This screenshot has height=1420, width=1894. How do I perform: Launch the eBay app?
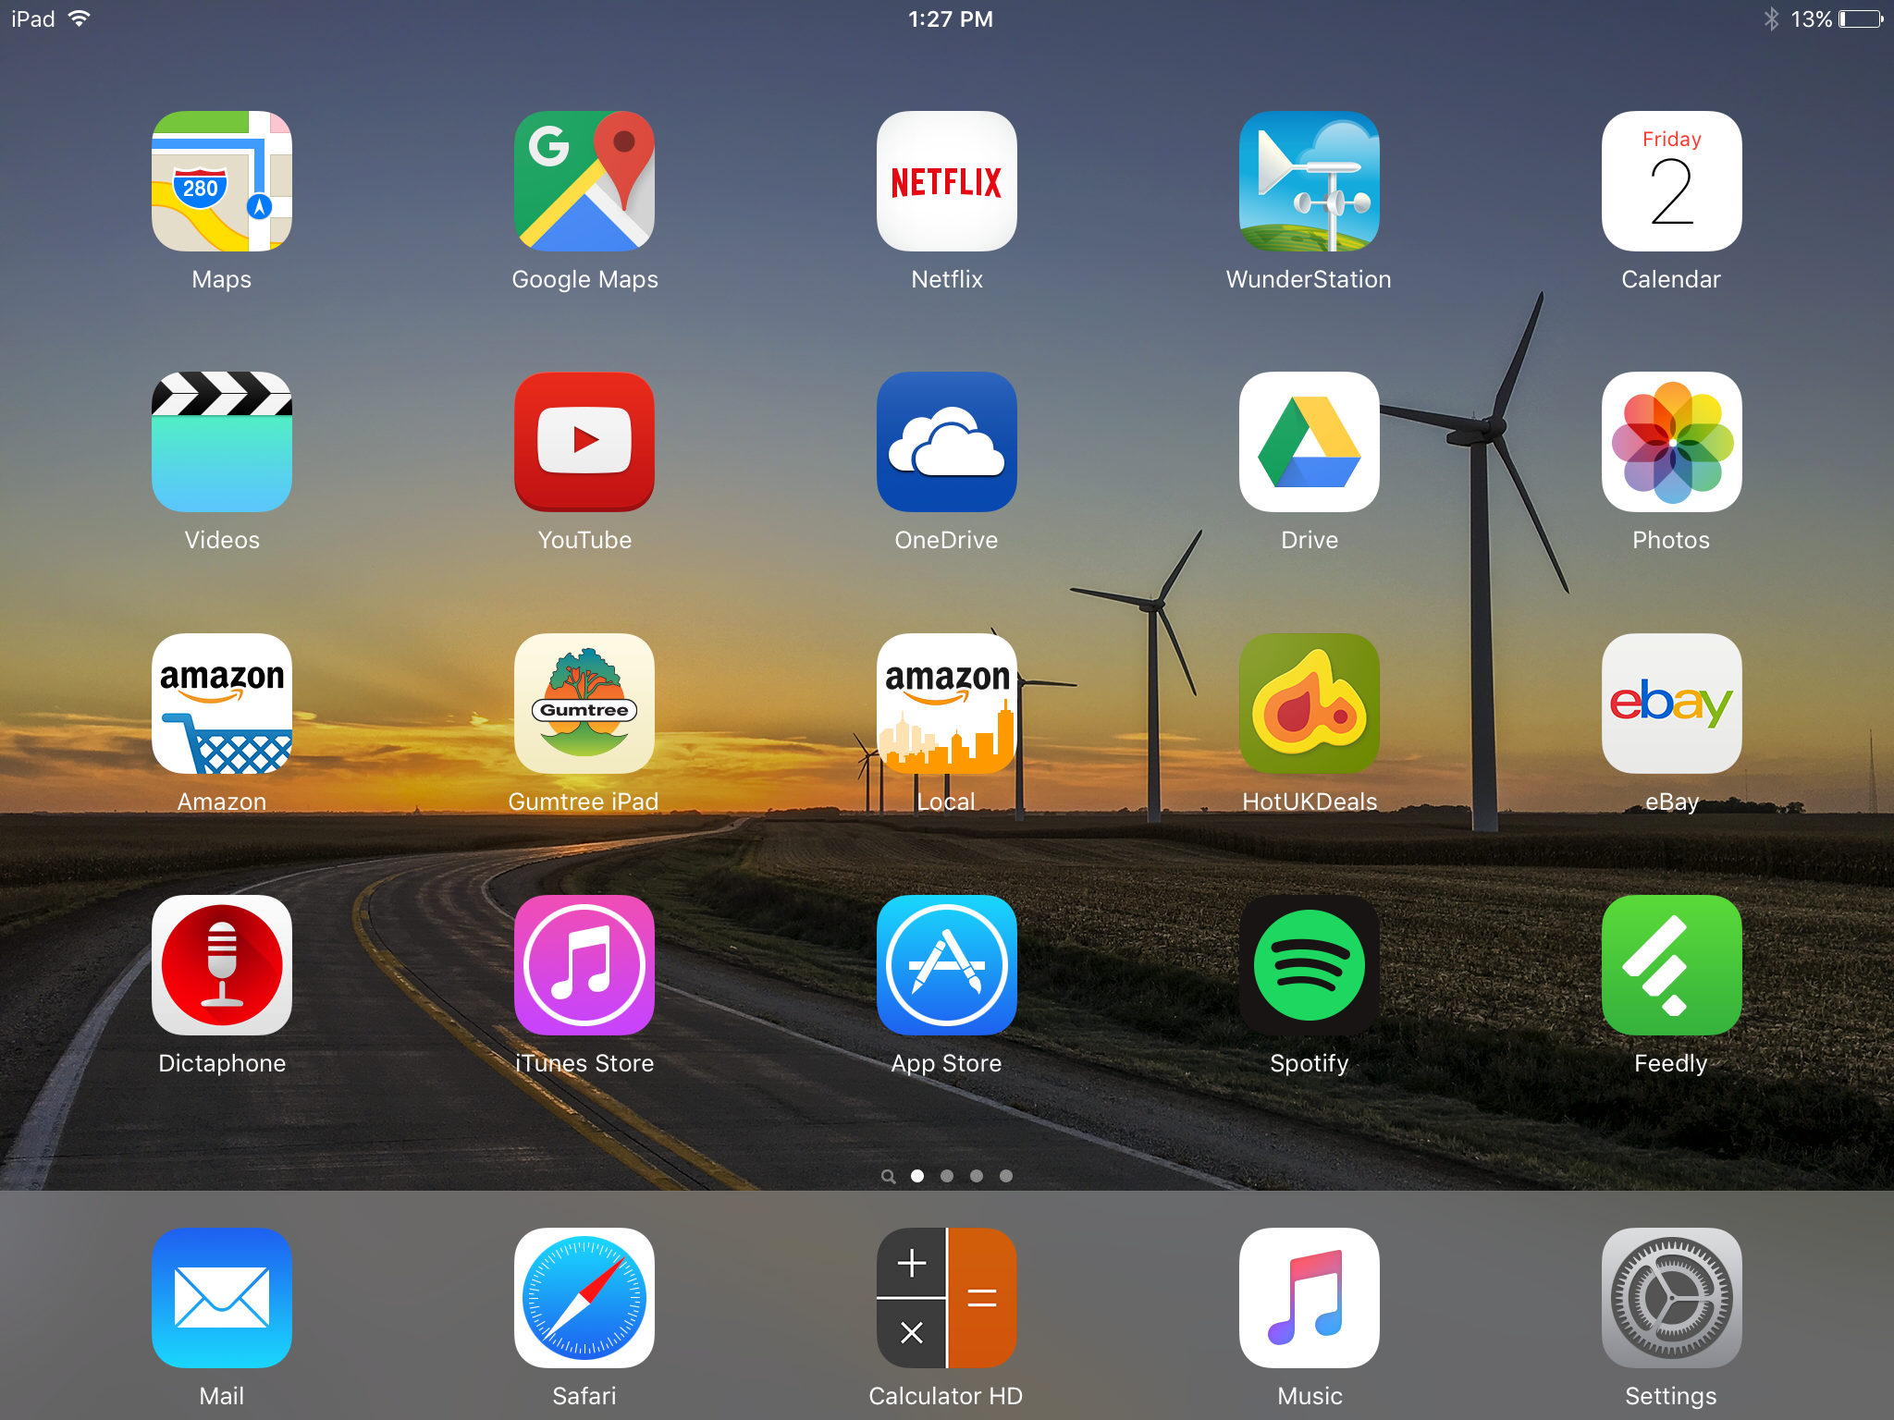(x=1672, y=704)
